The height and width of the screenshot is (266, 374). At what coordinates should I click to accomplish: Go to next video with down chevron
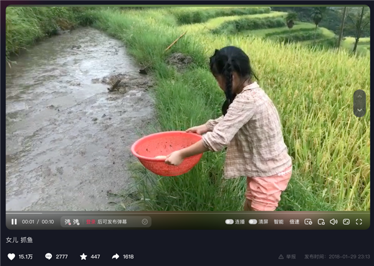[x=360, y=110]
